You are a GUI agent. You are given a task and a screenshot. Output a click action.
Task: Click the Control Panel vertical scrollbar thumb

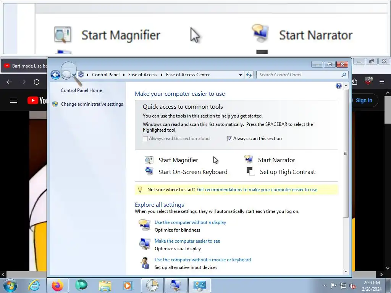(x=346, y=153)
